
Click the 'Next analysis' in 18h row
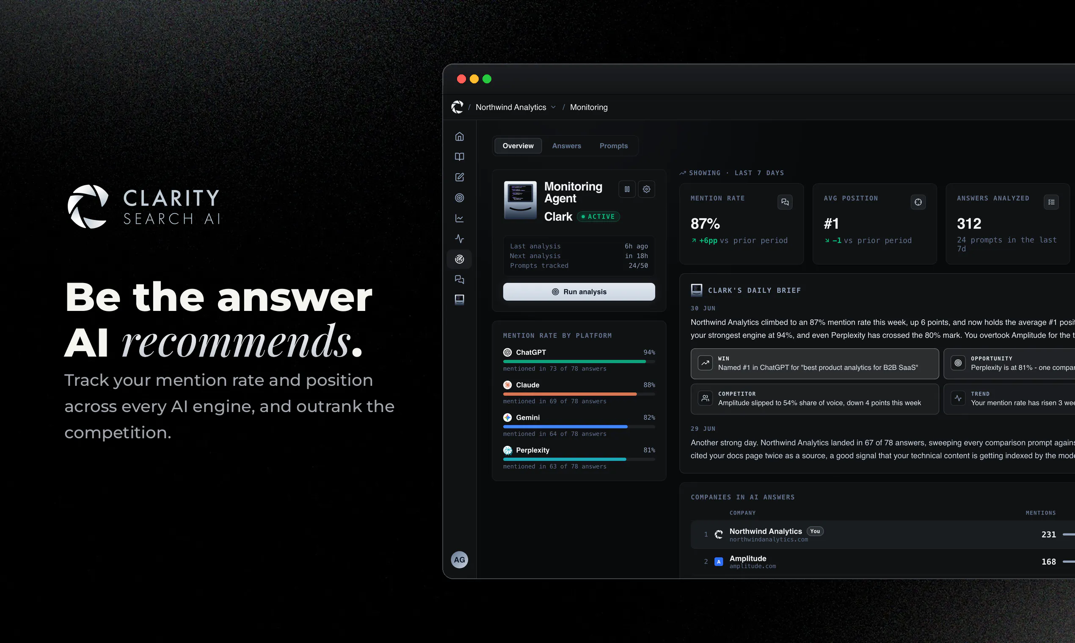coord(579,256)
